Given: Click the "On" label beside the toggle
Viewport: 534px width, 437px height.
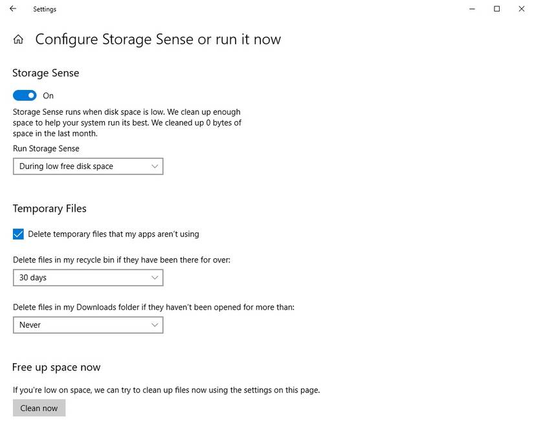Looking at the screenshot, I should 49,96.
